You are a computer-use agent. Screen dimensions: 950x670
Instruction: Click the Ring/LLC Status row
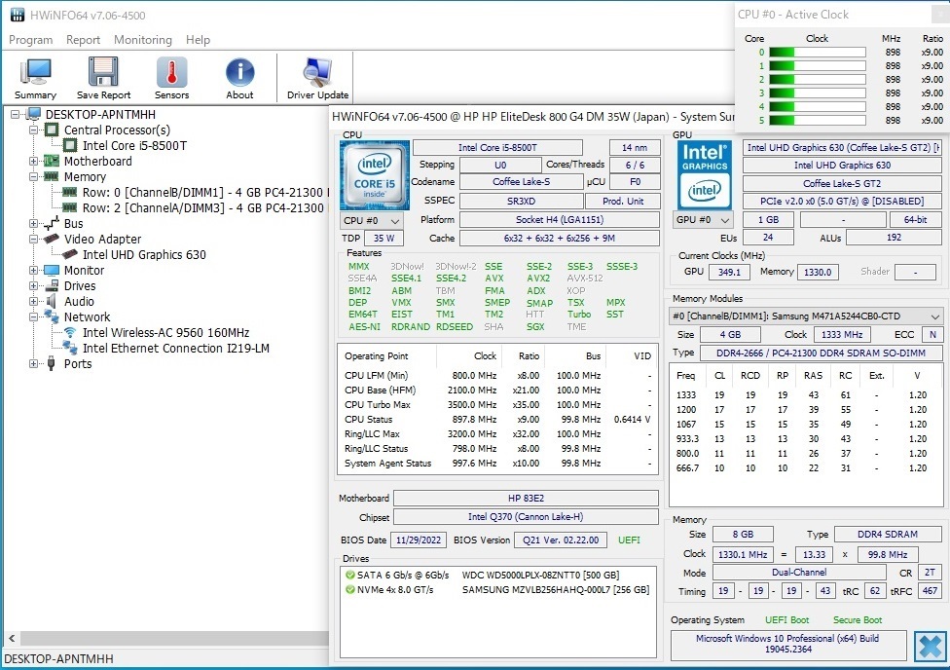pyautogui.click(x=496, y=449)
